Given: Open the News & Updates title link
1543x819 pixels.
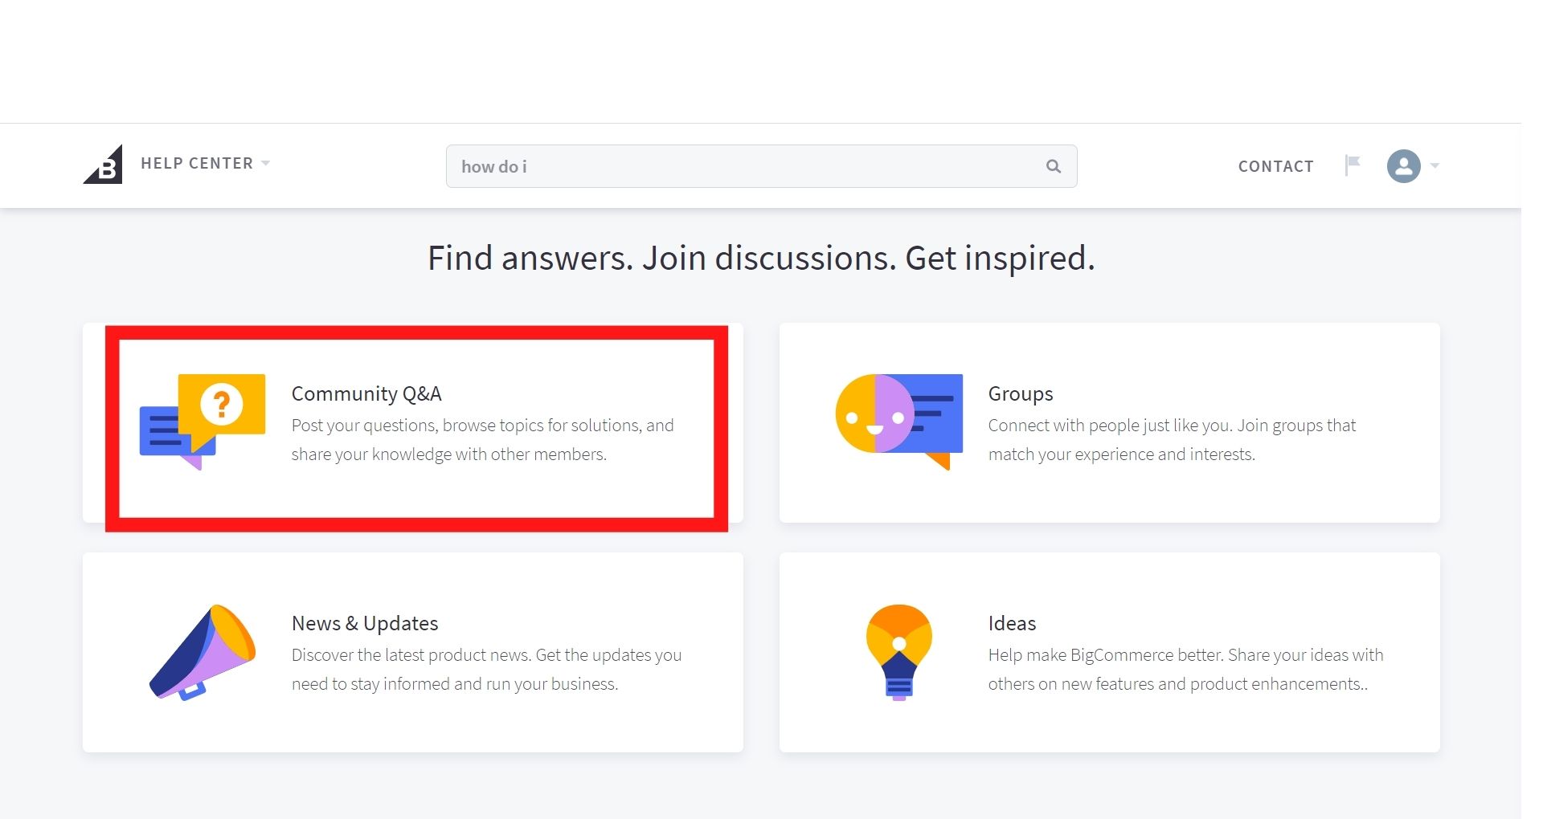Looking at the screenshot, I should (x=365, y=623).
